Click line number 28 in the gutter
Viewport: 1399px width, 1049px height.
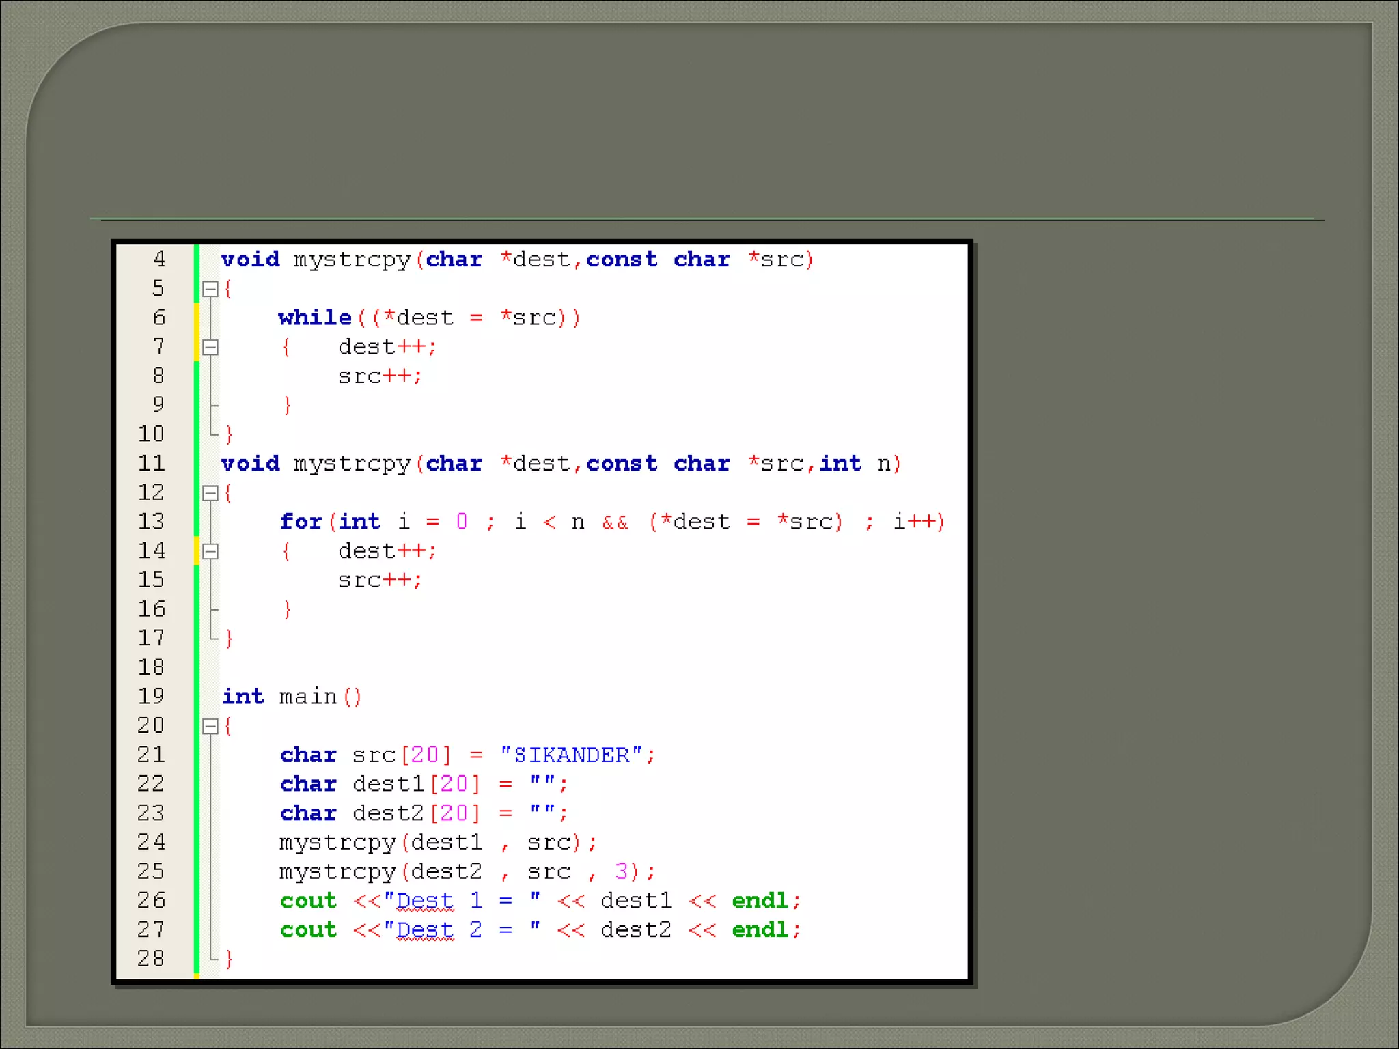pos(152,958)
